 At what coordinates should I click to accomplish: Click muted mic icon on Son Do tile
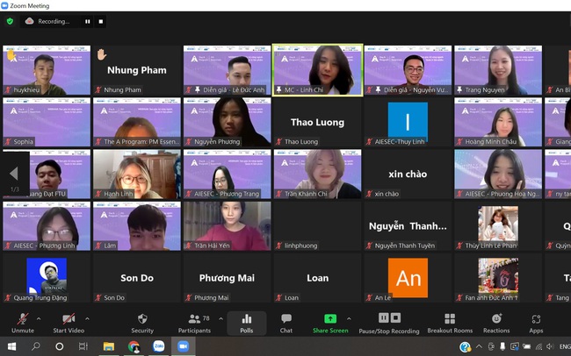point(98,298)
